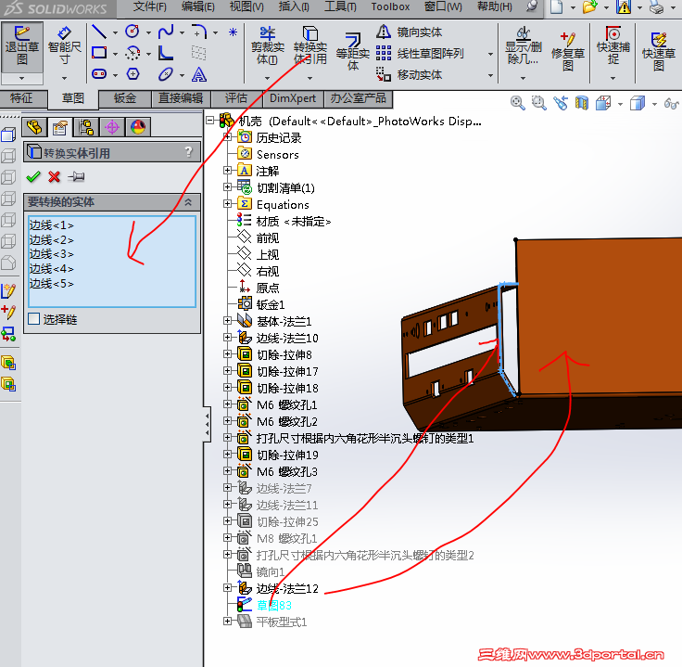Confirm with the green checkmark OK

tap(33, 177)
